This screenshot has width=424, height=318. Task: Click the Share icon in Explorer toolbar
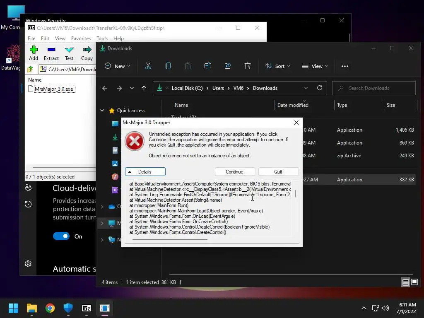tap(228, 66)
